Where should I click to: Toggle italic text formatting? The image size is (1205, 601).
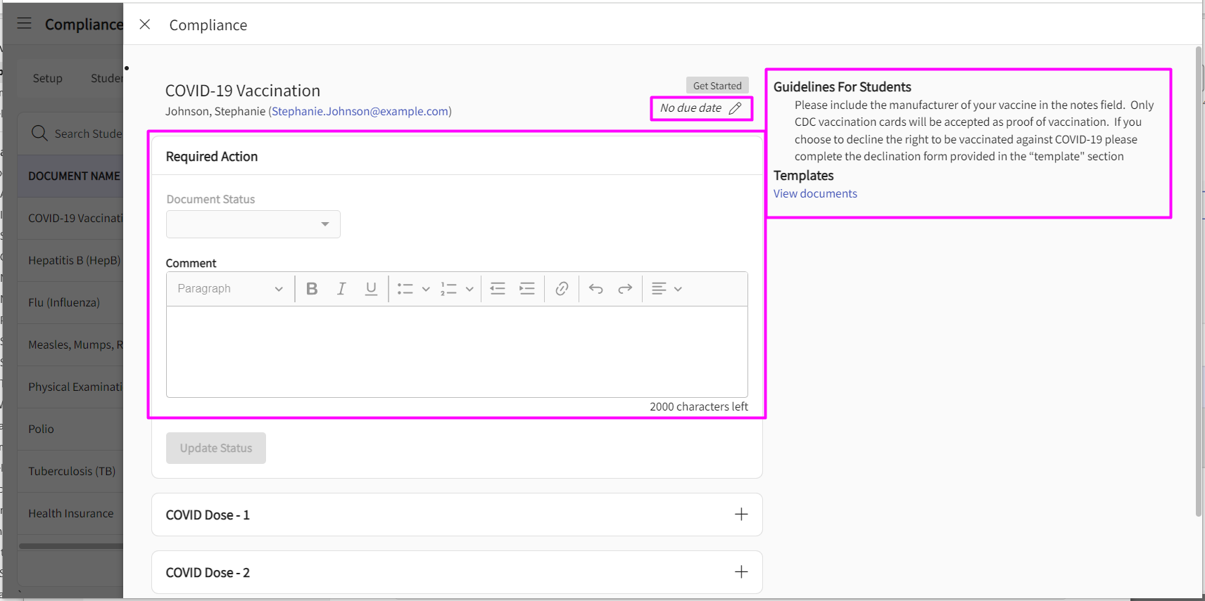tap(341, 289)
